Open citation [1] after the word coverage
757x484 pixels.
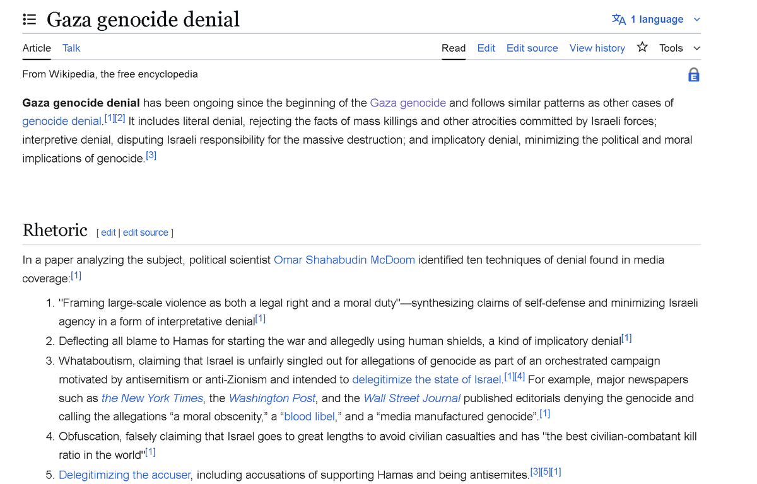tap(76, 275)
